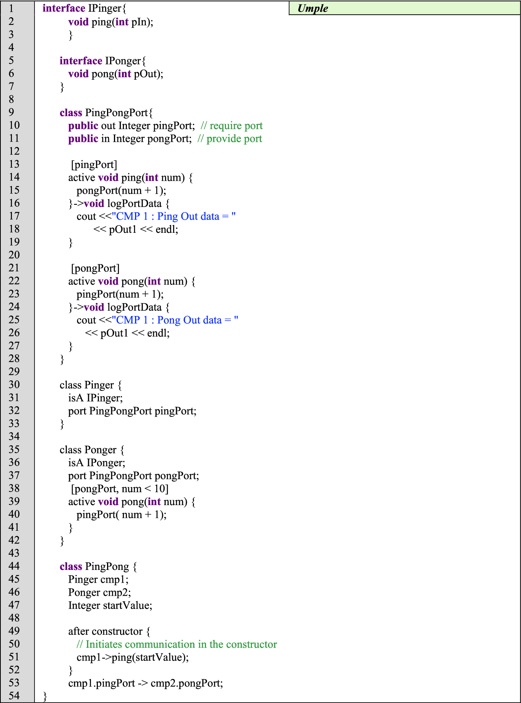Click 'public out Integer pingPort;' code
Viewport: 521px width, 703px height.
pyautogui.click(x=132, y=126)
